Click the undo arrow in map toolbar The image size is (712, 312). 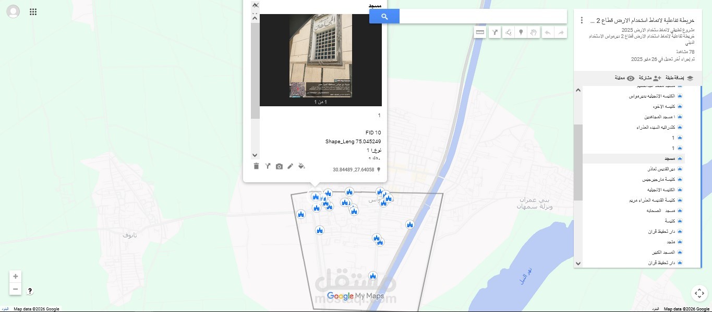tap(547, 32)
